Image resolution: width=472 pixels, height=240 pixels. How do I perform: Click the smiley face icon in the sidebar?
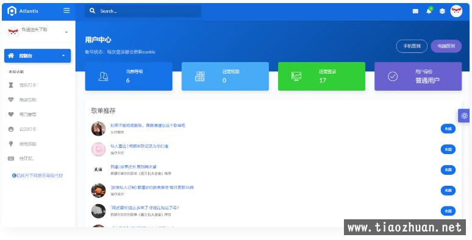click(11, 129)
